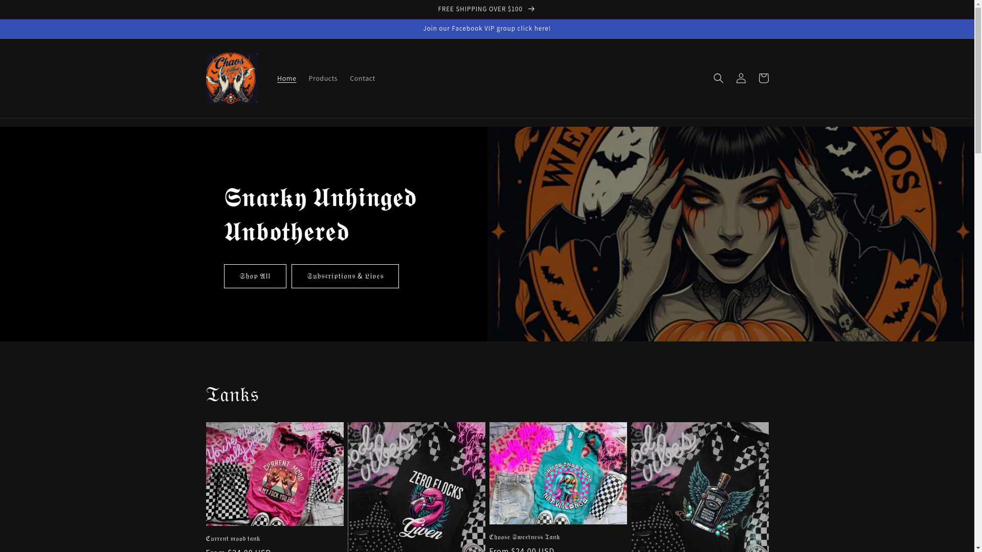Open the Choose Sweetness Tank title

(524, 537)
